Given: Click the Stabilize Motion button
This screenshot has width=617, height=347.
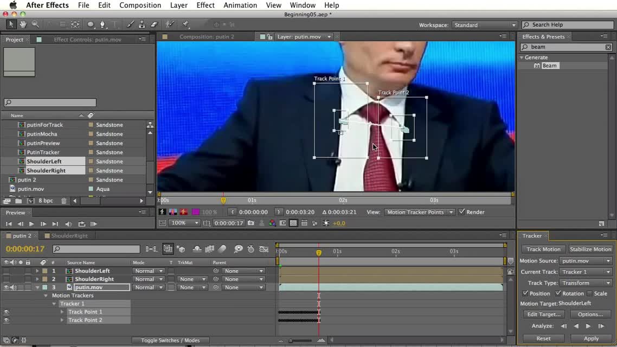Looking at the screenshot, I should (x=590, y=249).
